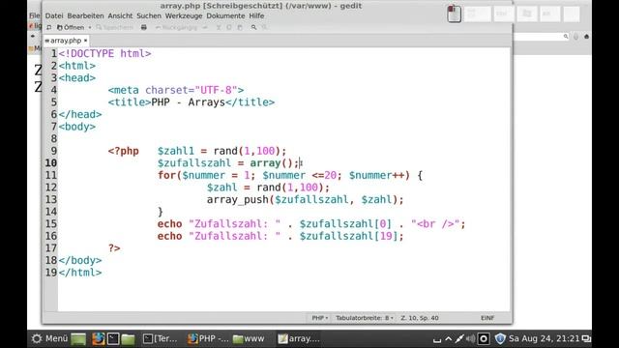Viewport: 619px width, 348px height.
Task: Open the Tabulatorbreite dropdown in status bar
Action: pyautogui.click(x=364, y=318)
